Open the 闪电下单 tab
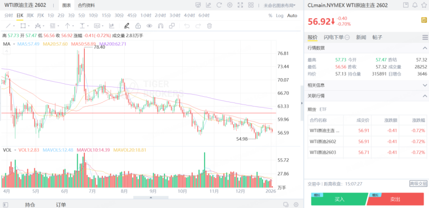Screen dimensions: 429x208 [x=333, y=37]
